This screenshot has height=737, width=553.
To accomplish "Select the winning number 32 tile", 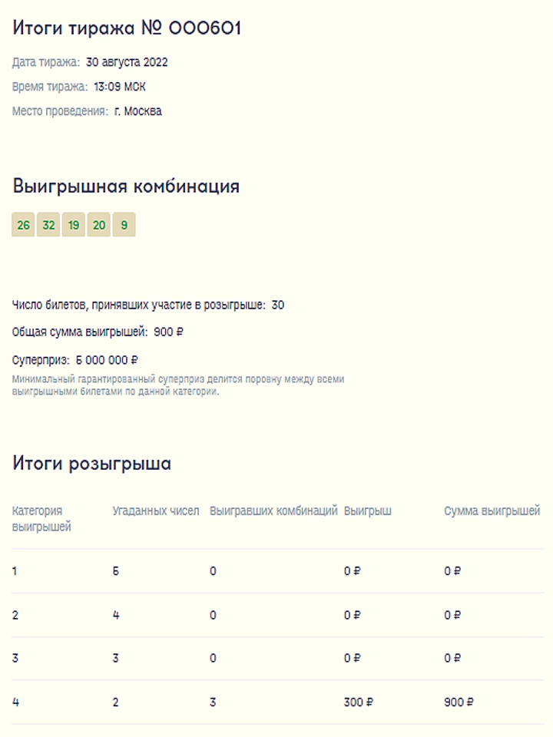I will click(x=48, y=225).
